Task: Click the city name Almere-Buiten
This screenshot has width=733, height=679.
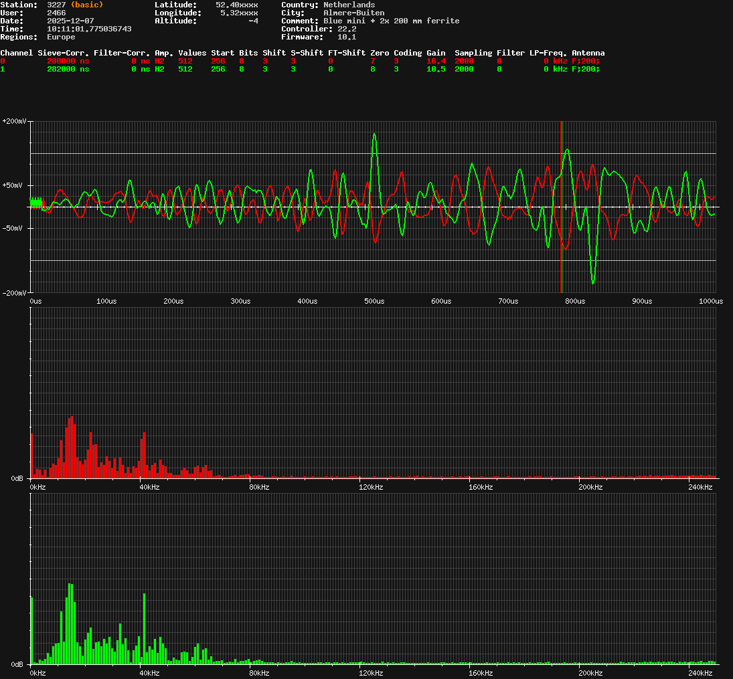Action: click(353, 13)
